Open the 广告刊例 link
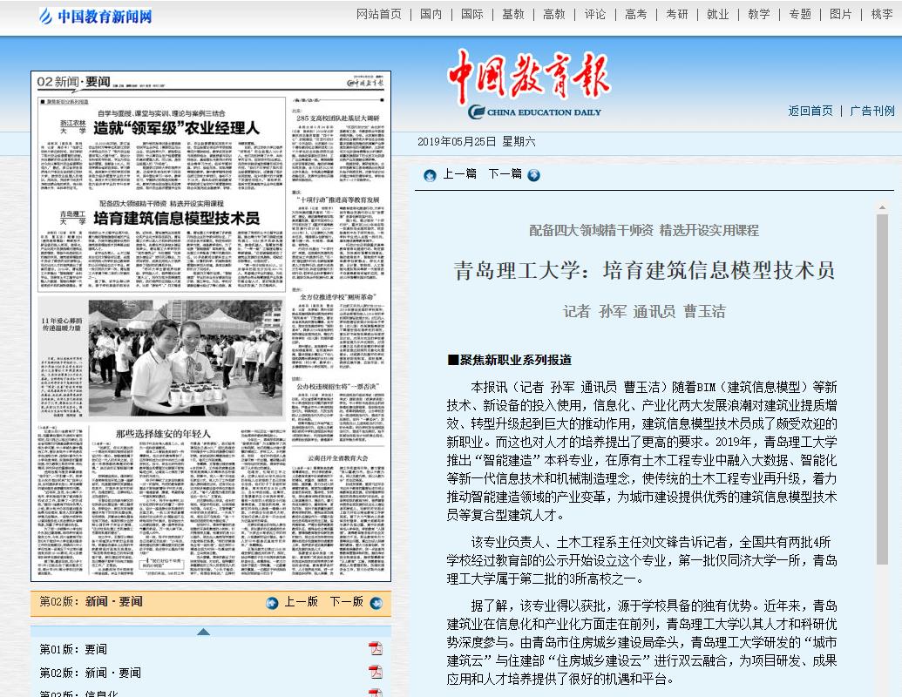Screen dimensions: 902x697 click(x=872, y=111)
